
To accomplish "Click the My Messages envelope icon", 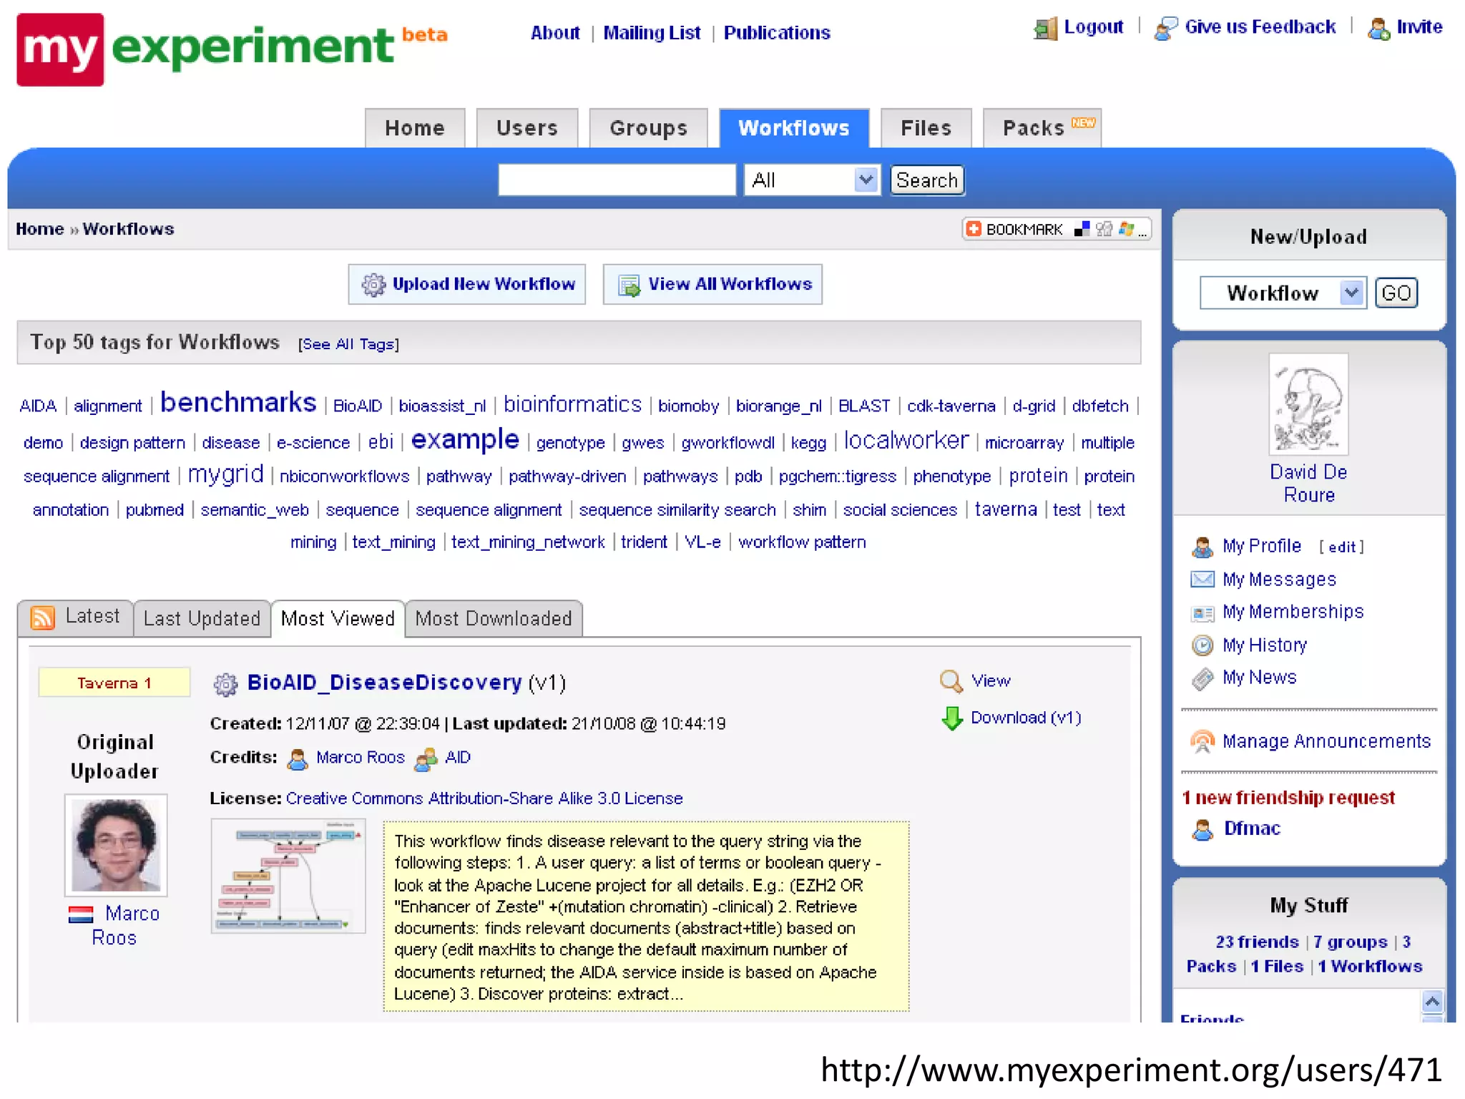I will coord(1202,579).
